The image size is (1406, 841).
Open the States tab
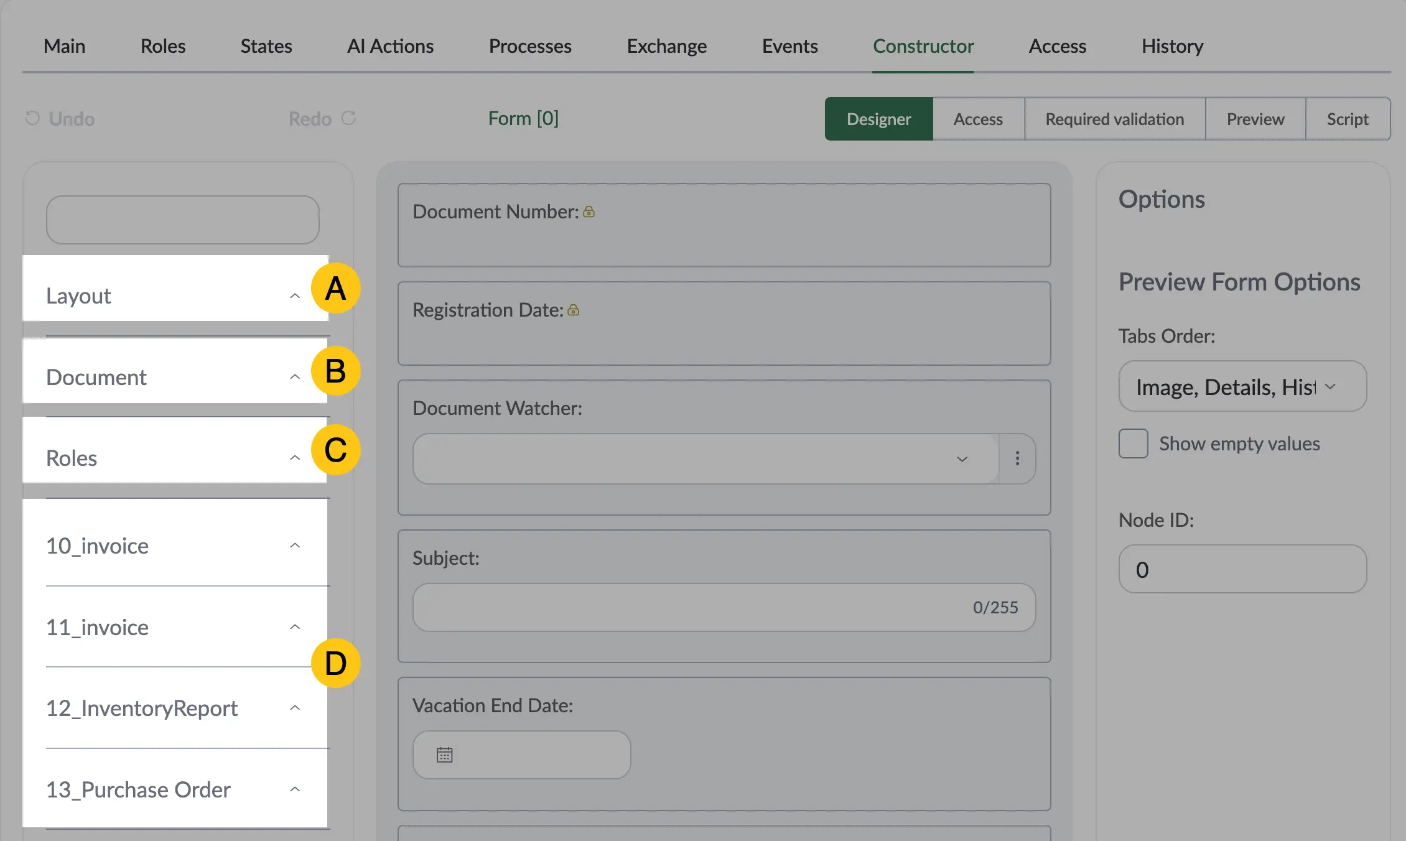point(266,46)
